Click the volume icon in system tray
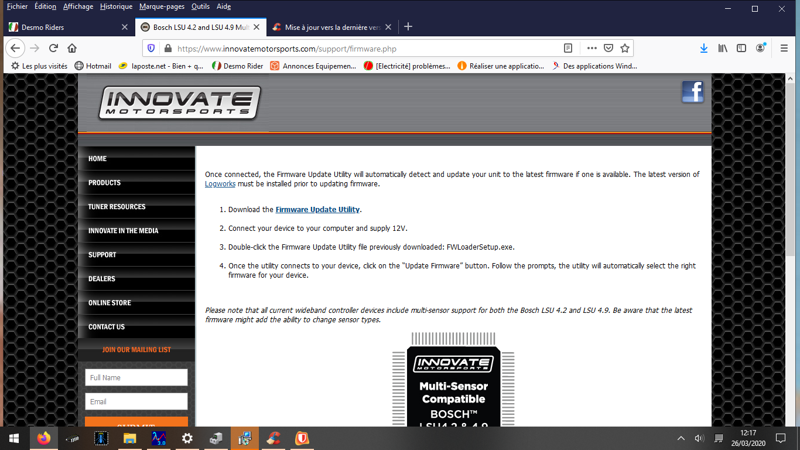The height and width of the screenshot is (450, 800). tap(699, 438)
